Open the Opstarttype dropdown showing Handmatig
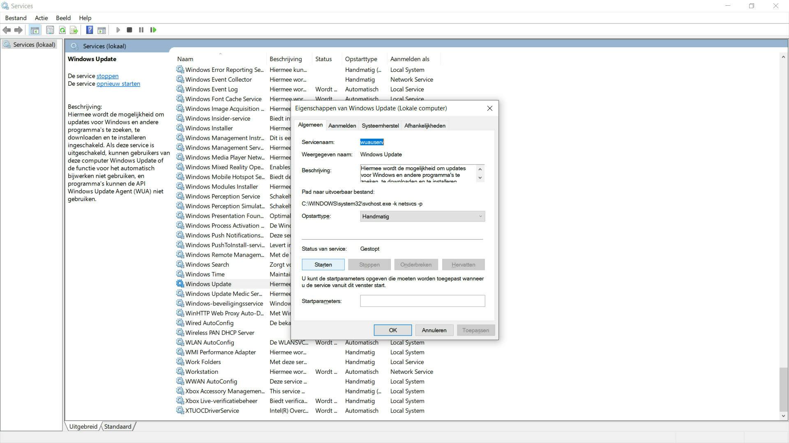789x443 pixels. tap(422, 216)
